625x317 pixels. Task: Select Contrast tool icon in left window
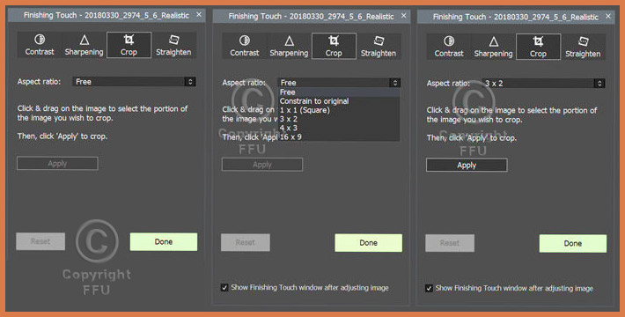[40, 45]
